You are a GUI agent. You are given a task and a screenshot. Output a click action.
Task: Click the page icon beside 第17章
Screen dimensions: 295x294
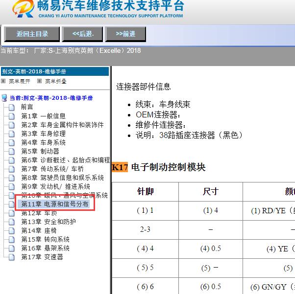click(x=12, y=257)
